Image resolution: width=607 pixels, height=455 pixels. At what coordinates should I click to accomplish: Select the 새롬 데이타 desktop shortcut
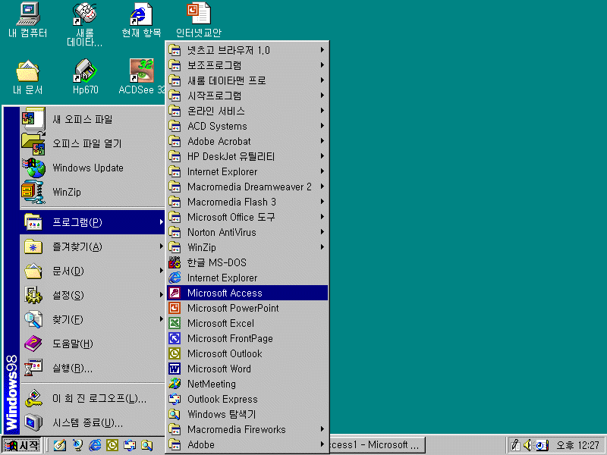85,24
